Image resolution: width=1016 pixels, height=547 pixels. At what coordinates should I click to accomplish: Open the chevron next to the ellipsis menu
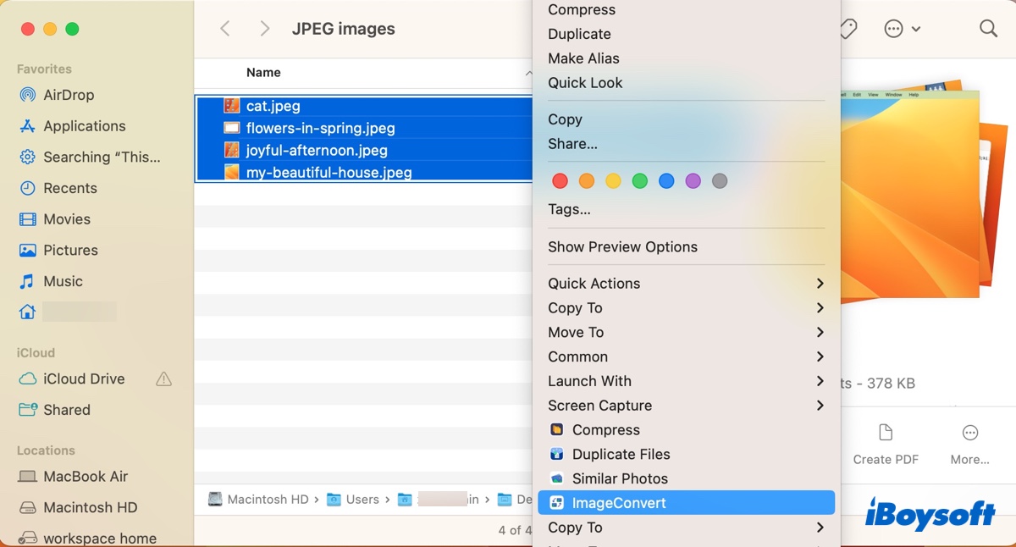[916, 28]
